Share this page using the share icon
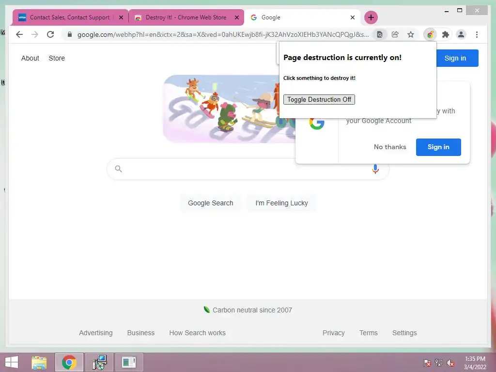Viewport: 496px width, 372px height. coord(395,34)
